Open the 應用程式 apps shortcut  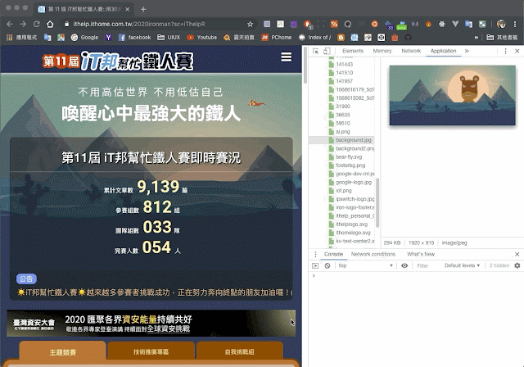(x=22, y=38)
